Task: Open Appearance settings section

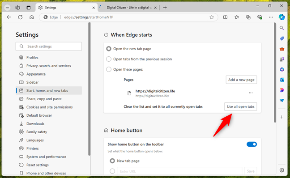Action: coord(49,74)
